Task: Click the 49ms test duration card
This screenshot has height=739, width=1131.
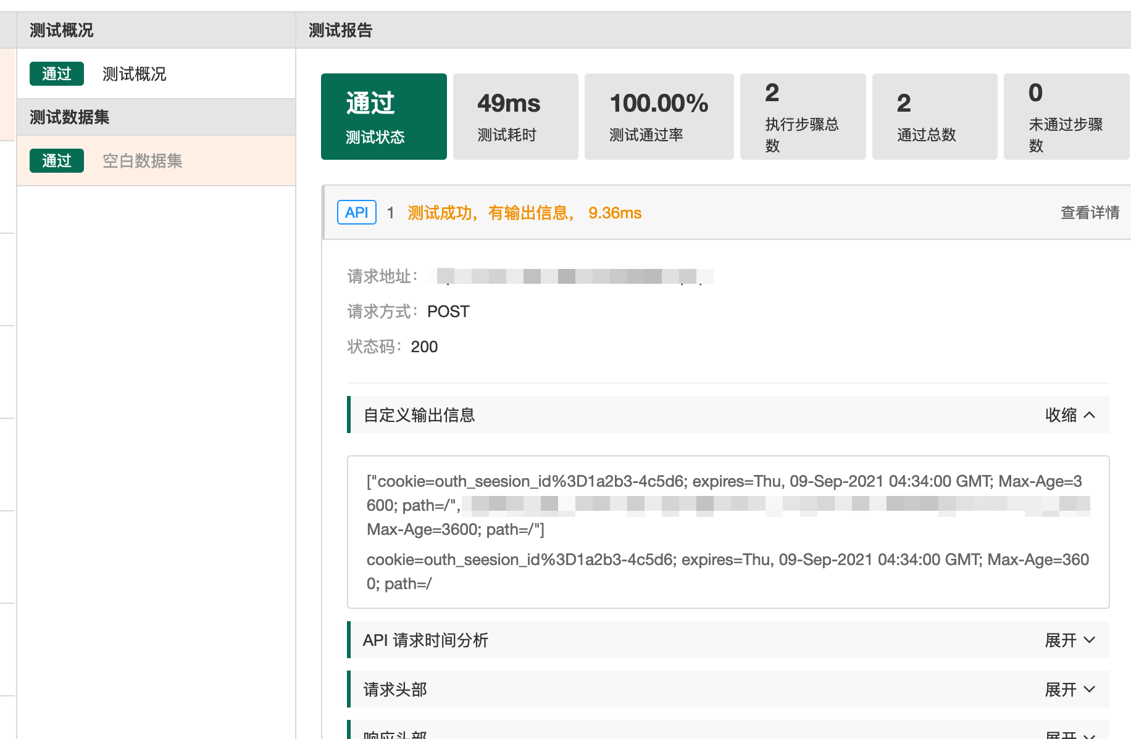Action: click(x=515, y=117)
